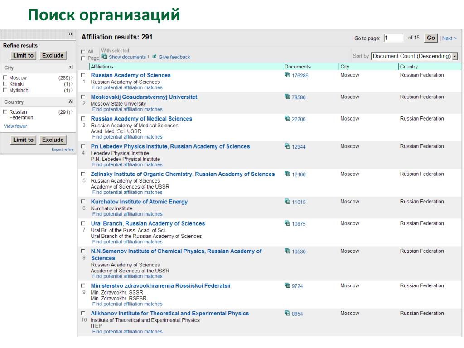Open Pn Lebedev Physics Institute affiliation link

[170, 146]
